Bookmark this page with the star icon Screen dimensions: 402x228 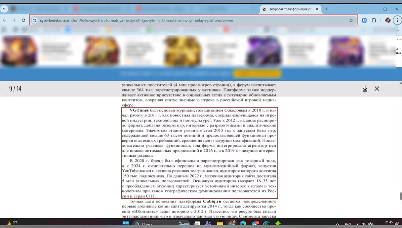pyautogui.click(x=351, y=20)
